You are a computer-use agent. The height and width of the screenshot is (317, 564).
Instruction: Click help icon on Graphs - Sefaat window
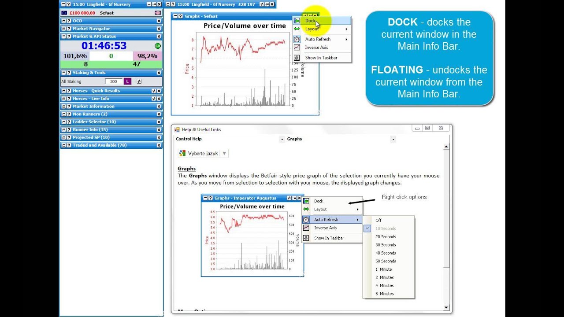[181, 16]
